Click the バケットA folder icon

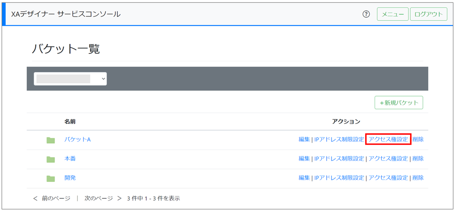(51, 140)
